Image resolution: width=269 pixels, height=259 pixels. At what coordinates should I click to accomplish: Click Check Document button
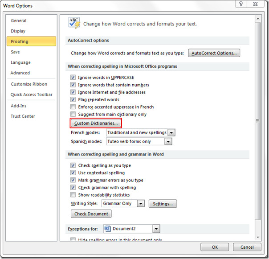(x=91, y=214)
